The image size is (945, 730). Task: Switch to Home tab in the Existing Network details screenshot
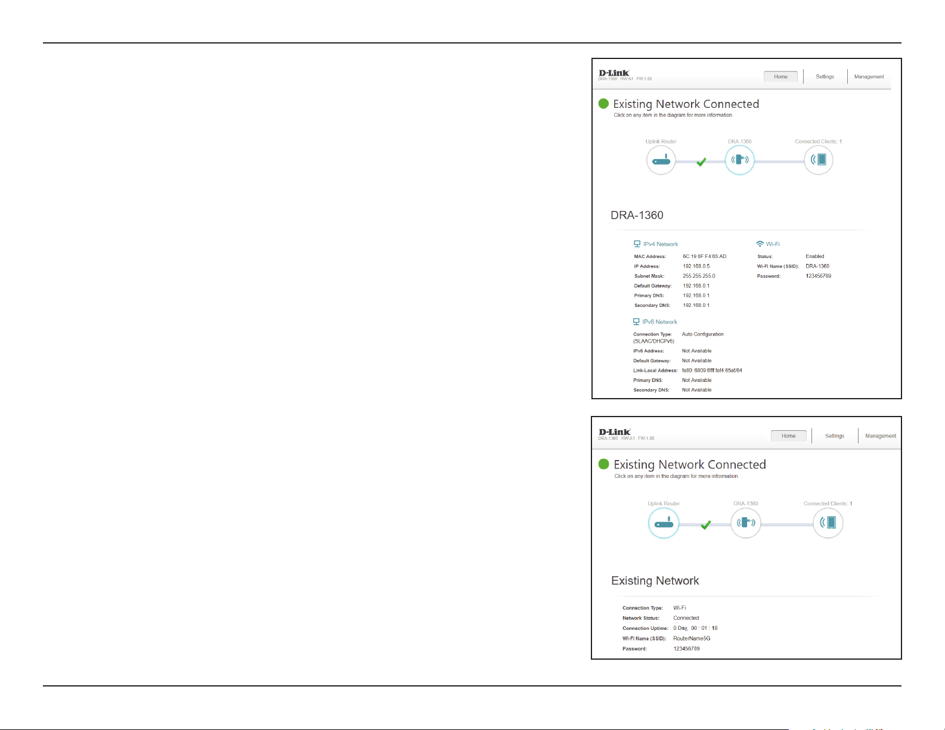(x=789, y=436)
